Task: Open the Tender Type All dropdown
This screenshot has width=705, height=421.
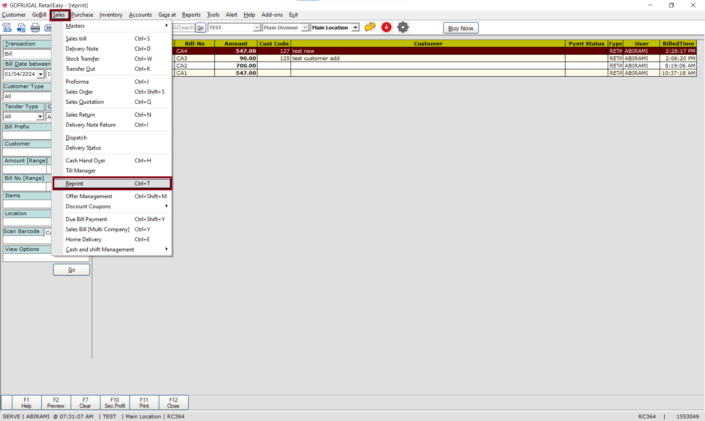Action: (40, 117)
